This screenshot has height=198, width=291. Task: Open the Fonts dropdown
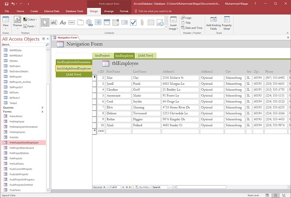[30, 26]
